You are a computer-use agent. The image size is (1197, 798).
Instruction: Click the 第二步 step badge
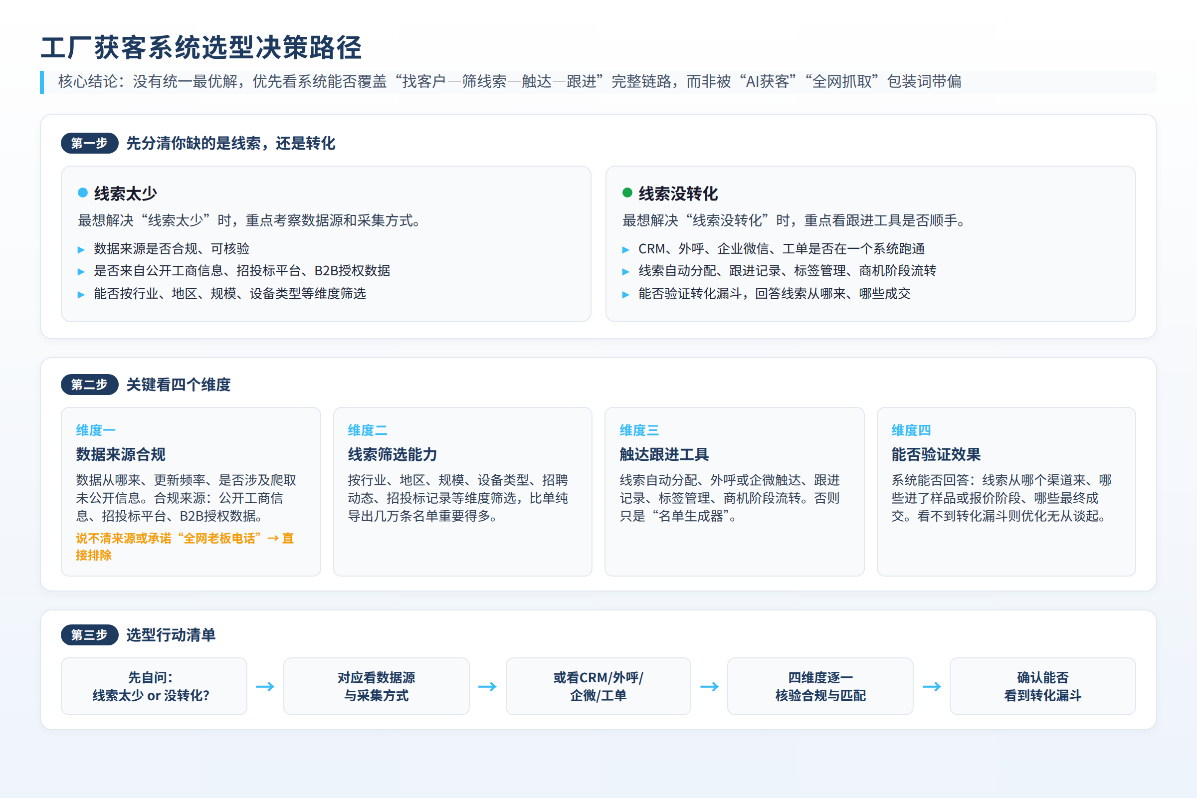[90, 384]
